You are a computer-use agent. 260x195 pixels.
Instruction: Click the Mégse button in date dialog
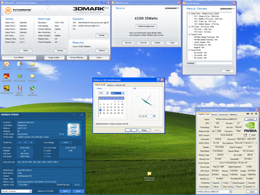pyautogui.click(x=144, y=130)
